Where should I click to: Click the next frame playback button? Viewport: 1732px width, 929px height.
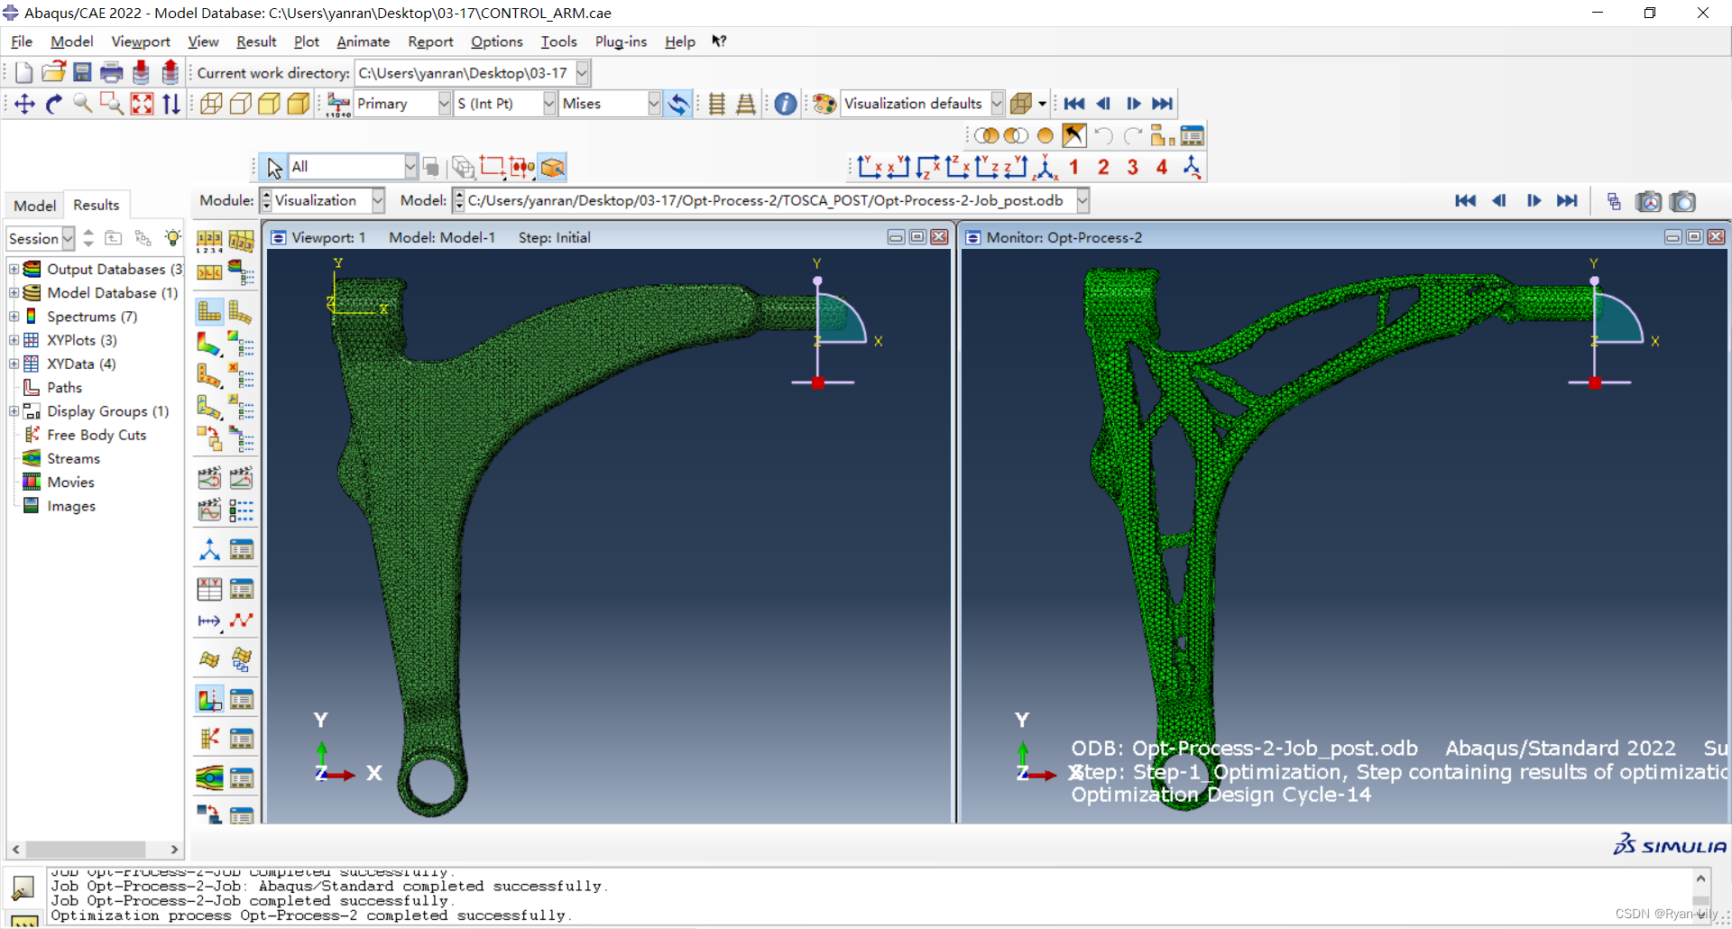1134,104
